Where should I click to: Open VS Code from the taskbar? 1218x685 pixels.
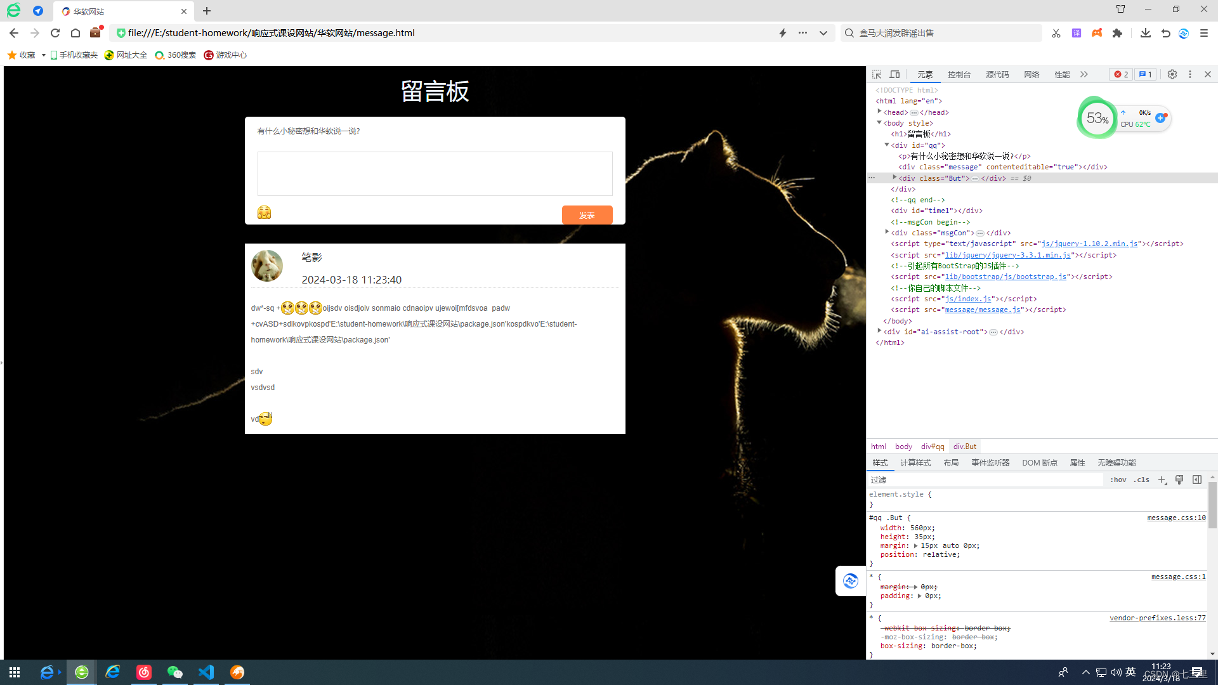[206, 672]
